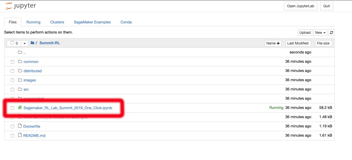Click the notebook icon of Sagemaker_RL_Lab_Summit_2019_One_Click.ipynb
The height and width of the screenshot is (160, 352).
pyautogui.click(x=20, y=108)
